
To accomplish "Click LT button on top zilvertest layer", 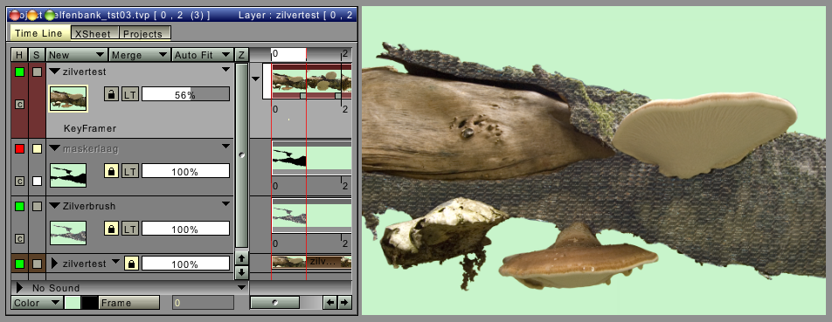I will click(130, 94).
